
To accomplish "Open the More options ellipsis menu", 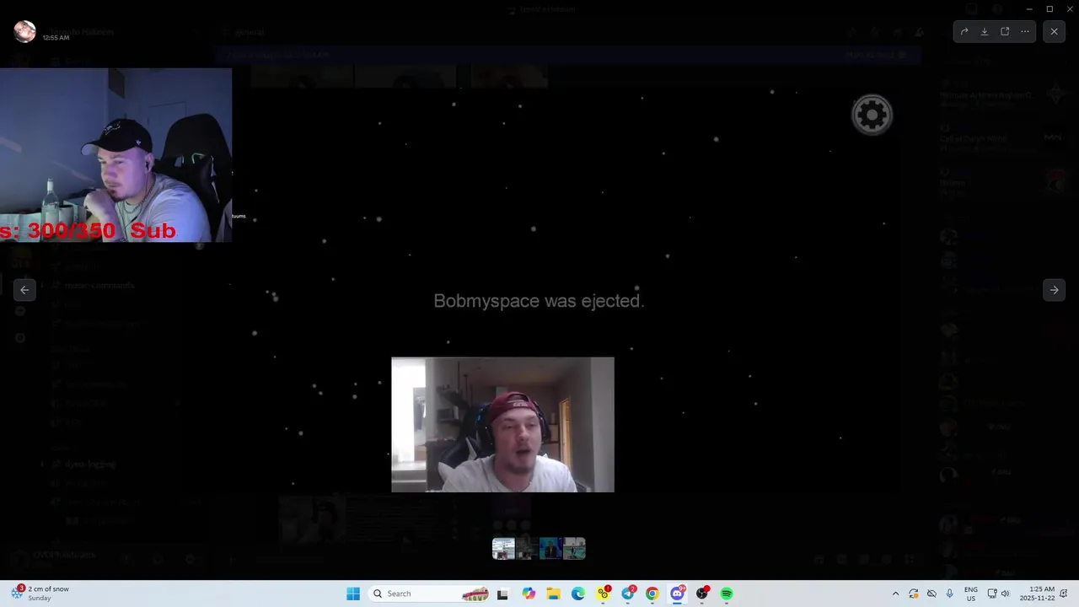I will pos(1025,31).
